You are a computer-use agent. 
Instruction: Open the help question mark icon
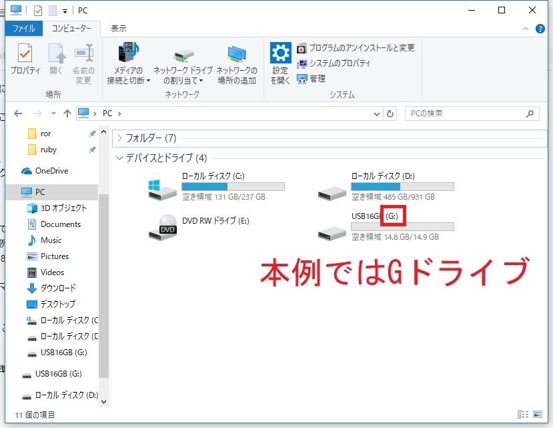[x=540, y=29]
